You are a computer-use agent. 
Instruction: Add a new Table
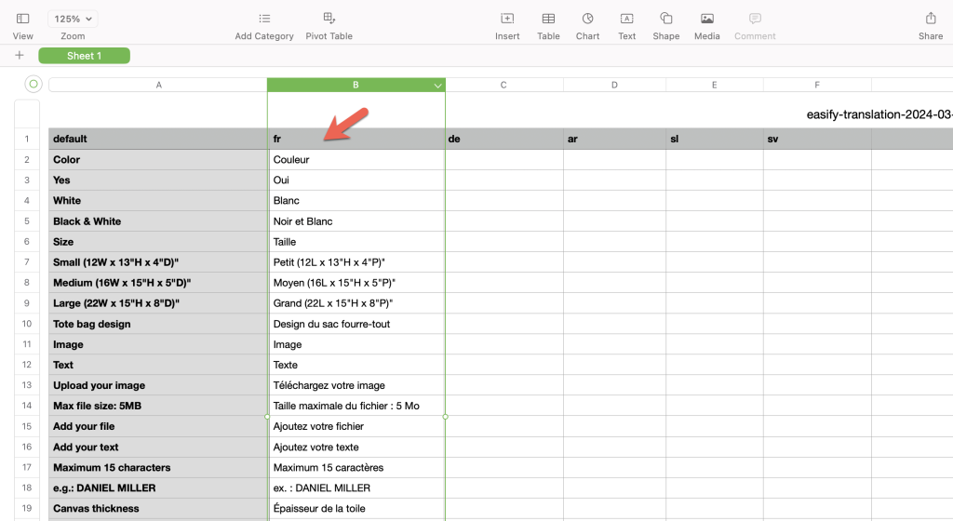548,19
